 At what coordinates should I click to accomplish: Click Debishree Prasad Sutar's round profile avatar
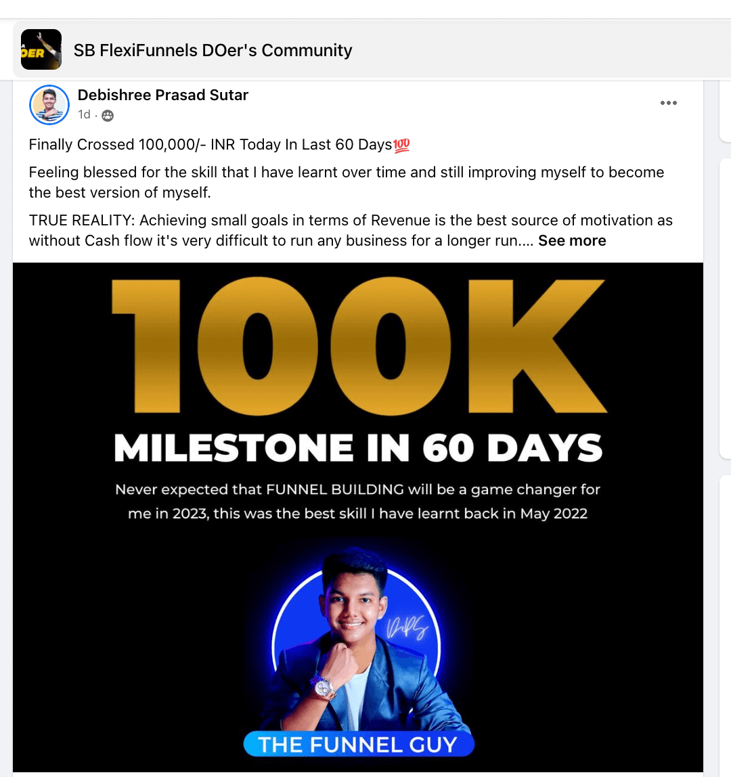click(49, 105)
